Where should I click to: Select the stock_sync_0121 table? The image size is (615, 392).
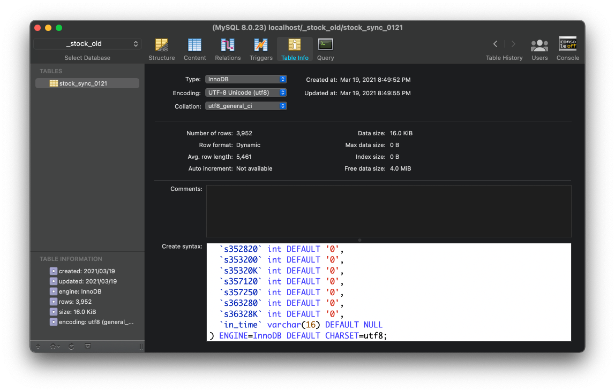(87, 83)
